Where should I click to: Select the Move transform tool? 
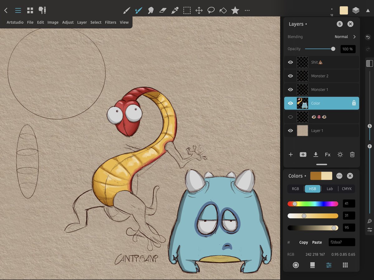199,11
